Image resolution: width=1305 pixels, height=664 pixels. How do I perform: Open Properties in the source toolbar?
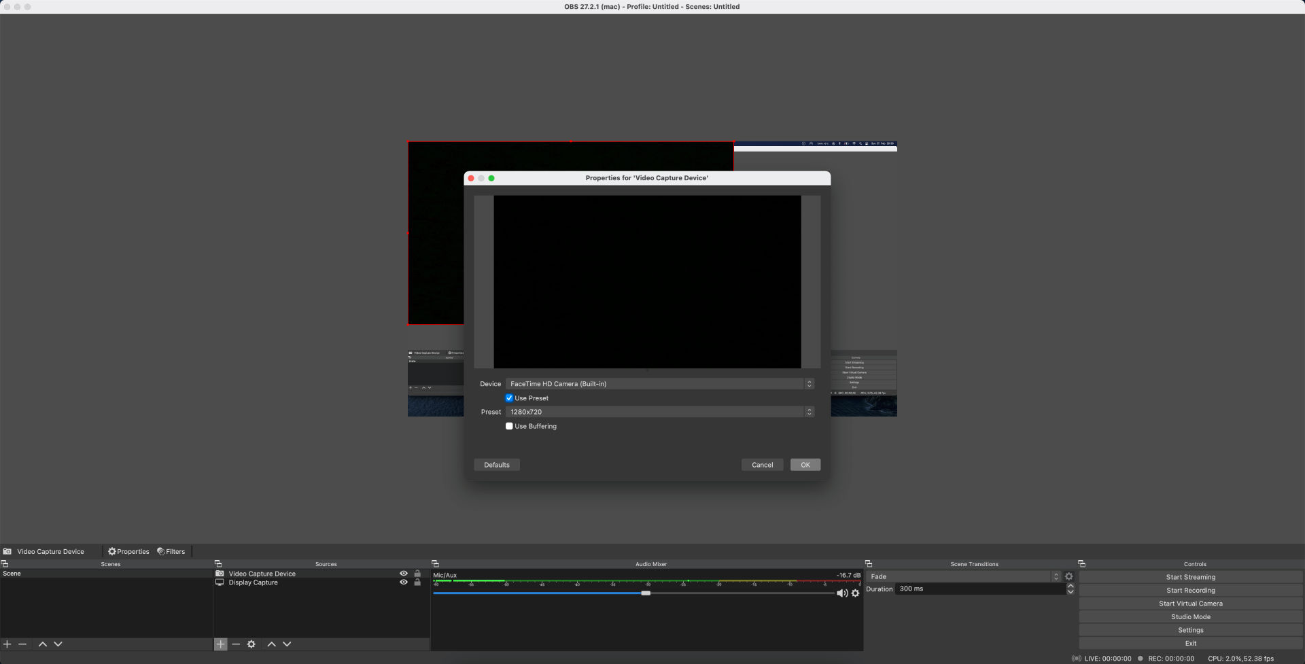128,551
